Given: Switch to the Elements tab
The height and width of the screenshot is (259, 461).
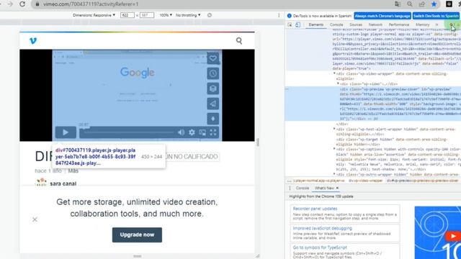Looking at the screenshot, I should pyautogui.click(x=316, y=24).
